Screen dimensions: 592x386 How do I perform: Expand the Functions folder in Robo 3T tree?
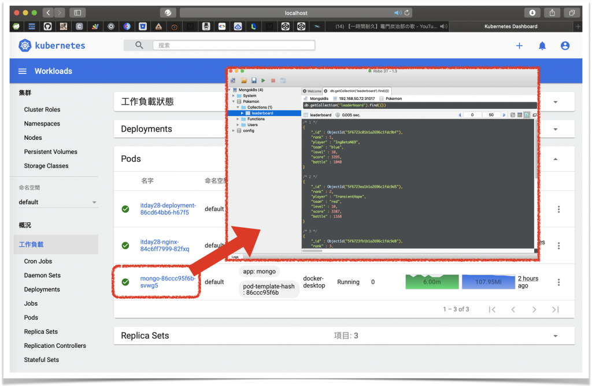tap(238, 119)
